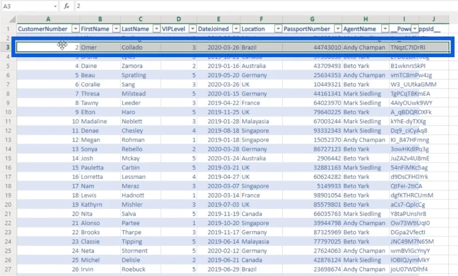Click the cell with last name Zamora
This screenshot has width=458, height=276.
[140, 66]
